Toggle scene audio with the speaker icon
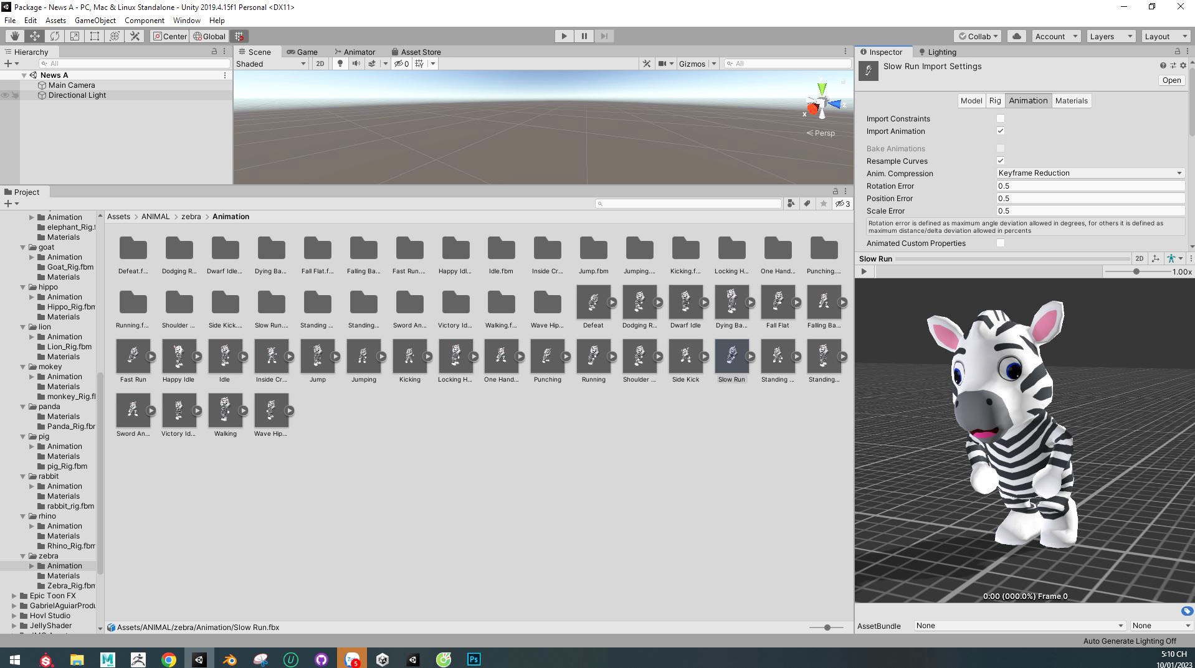This screenshot has height=668, width=1195. [356, 64]
